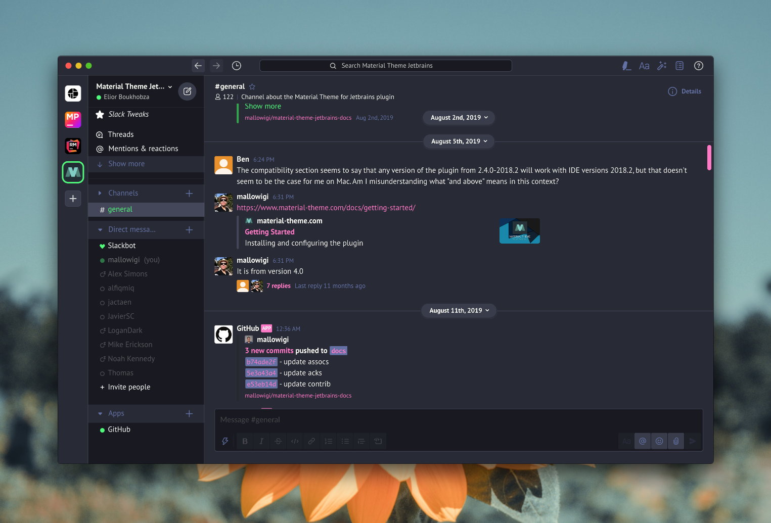Toggle bulleted list in composer

(x=345, y=441)
